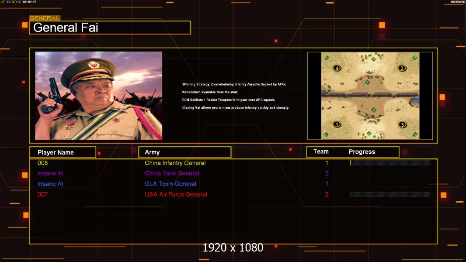Click loading progress bar for player 008

[390, 162]
